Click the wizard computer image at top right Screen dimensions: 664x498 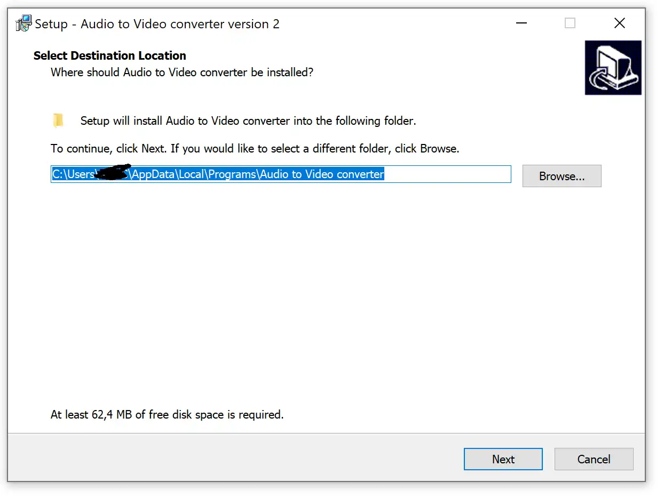613,68
